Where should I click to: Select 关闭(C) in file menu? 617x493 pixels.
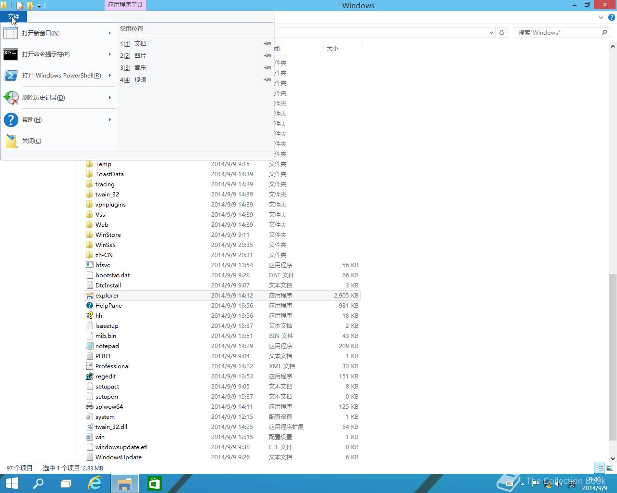tap(58, 141)
